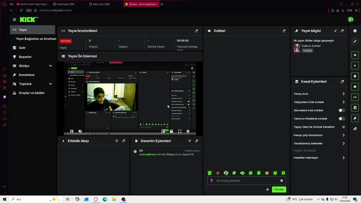The width and height of the screenshot is (361, 203).
Task: Unmute the stream preview audio
Action: (x=80, y=131)
